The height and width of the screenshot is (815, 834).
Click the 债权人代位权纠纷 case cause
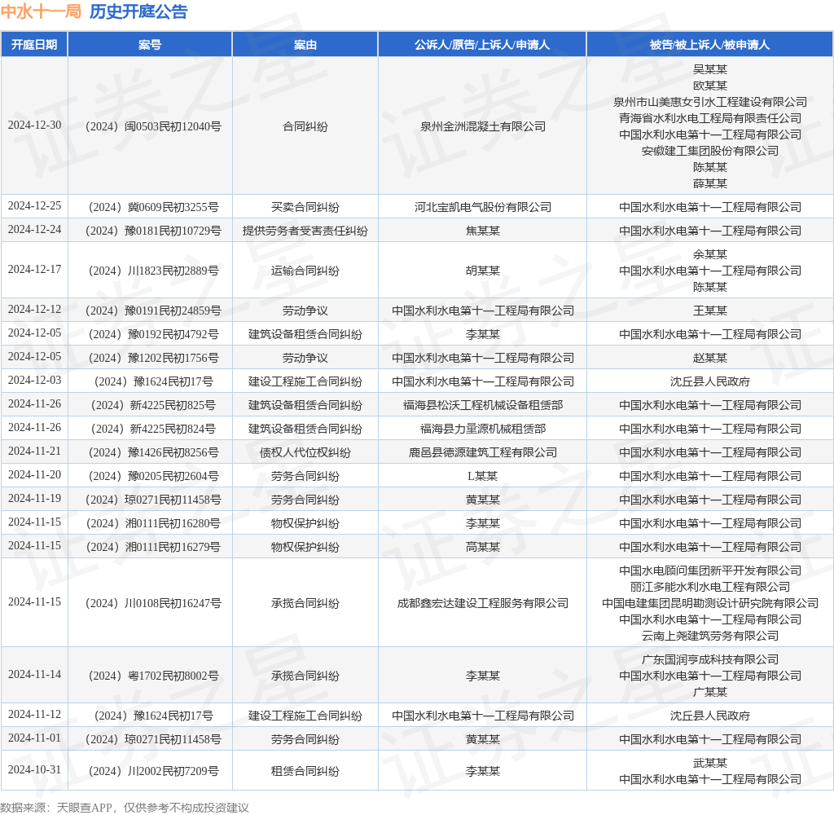(x=305, y=453)
